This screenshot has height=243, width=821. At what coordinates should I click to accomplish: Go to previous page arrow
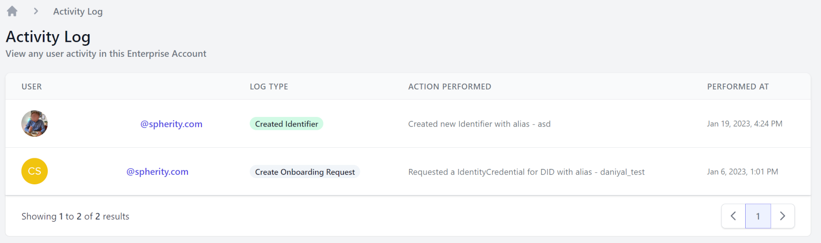pyautogui.click(x=733, y=216)
